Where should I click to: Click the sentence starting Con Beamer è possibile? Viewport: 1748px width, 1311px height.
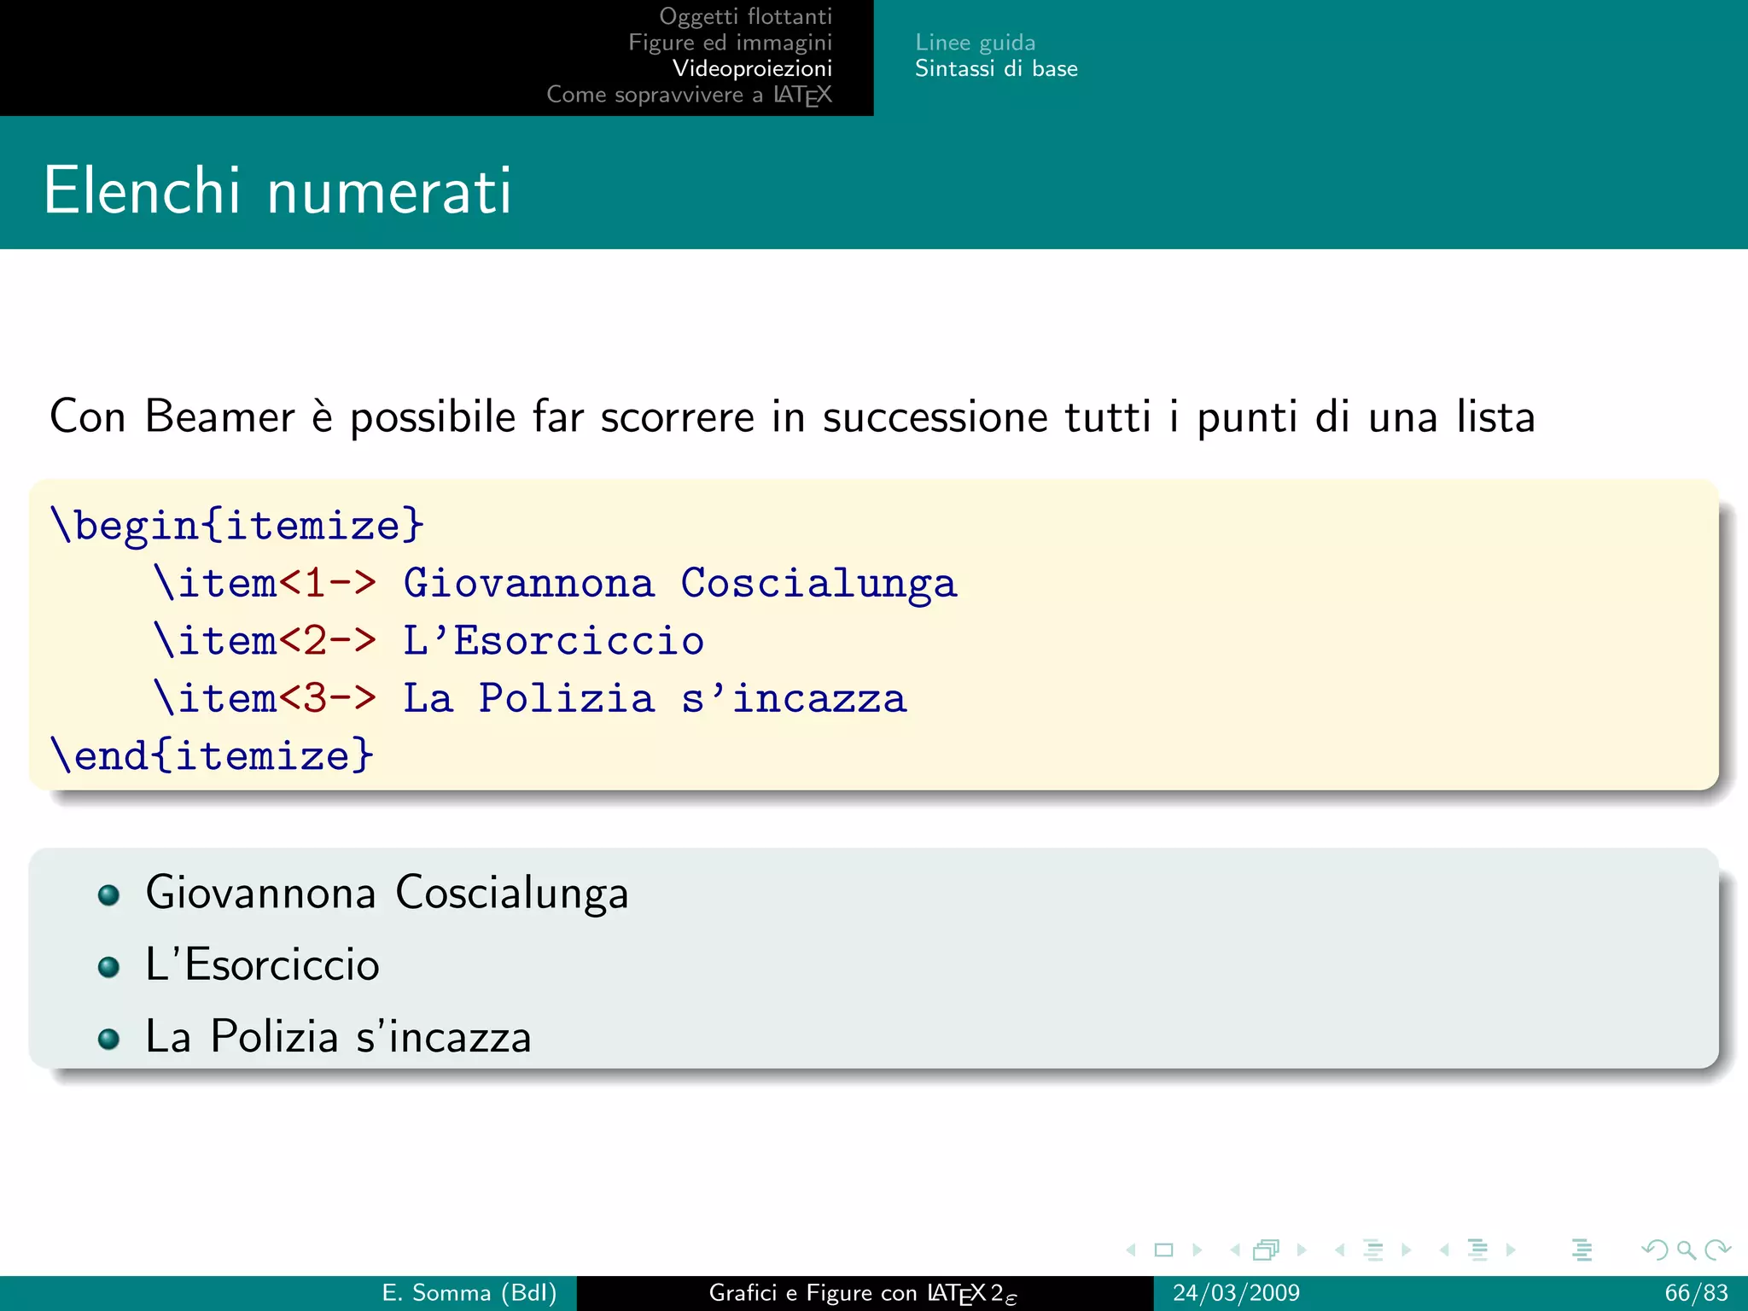(792, 417)
